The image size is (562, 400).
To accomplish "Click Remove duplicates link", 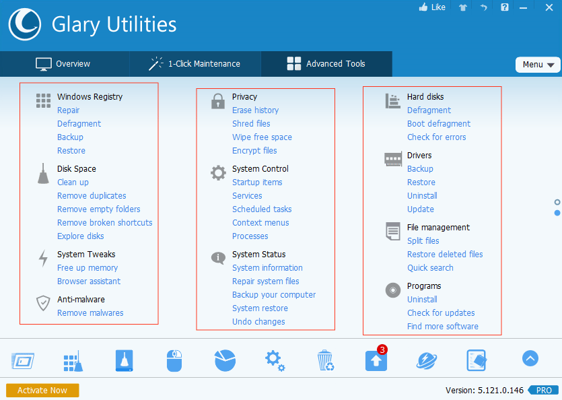I will (92, 195).
